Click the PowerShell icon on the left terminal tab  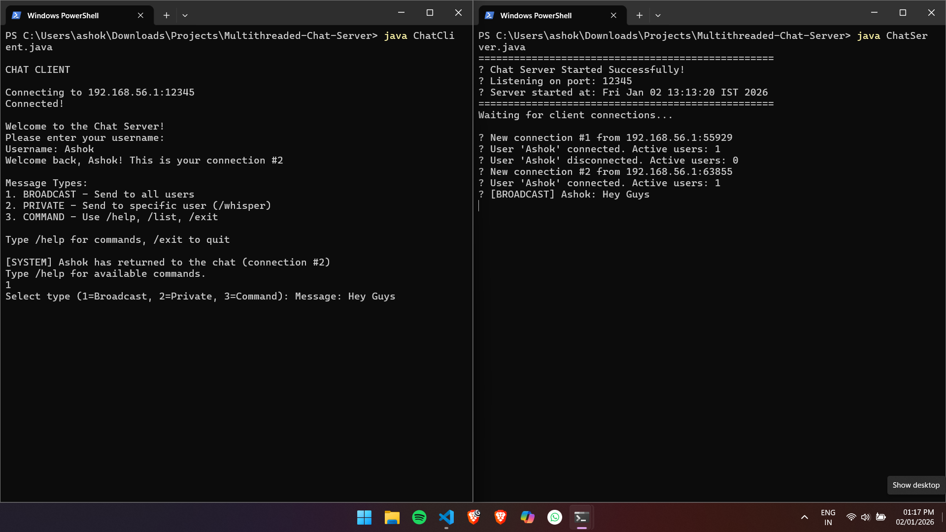pyautogui.click(x=16, y=15)
